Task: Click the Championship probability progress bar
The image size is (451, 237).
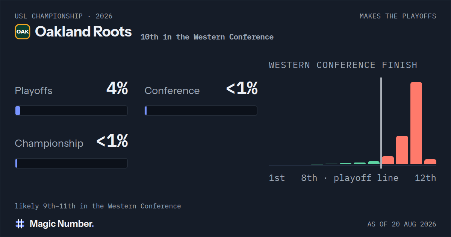Action: 71,163
